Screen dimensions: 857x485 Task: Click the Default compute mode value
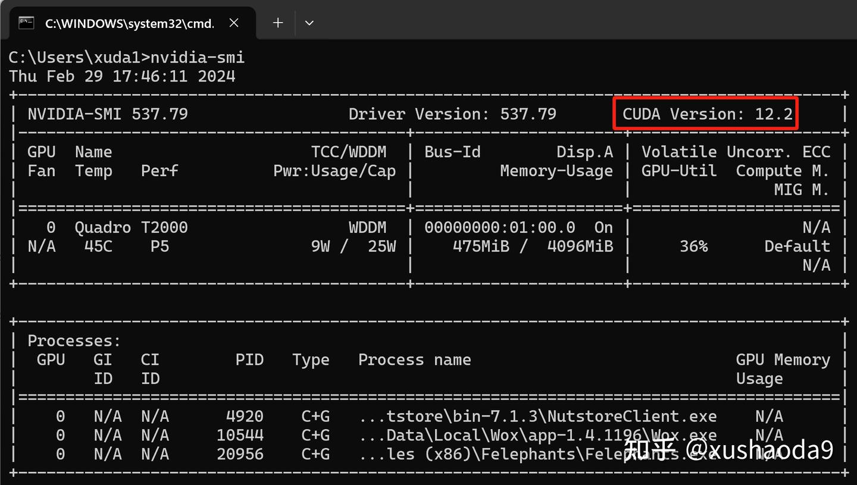pos(797,246)
